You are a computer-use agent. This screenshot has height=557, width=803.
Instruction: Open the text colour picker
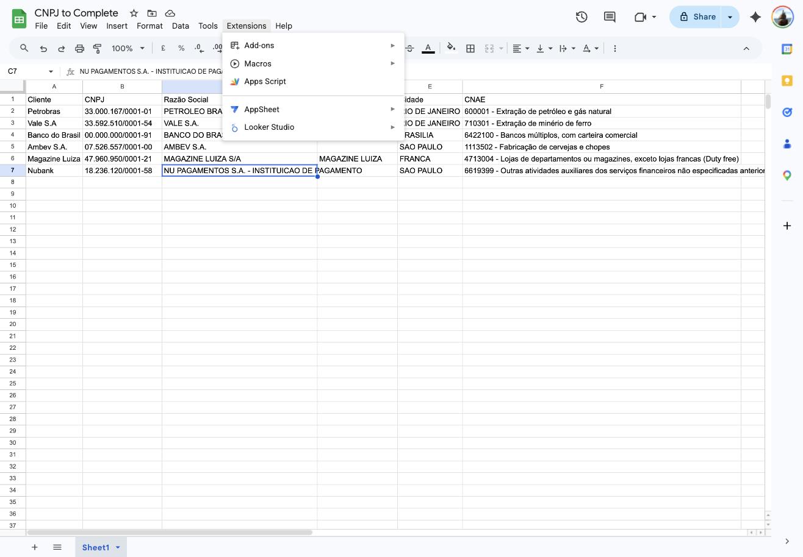tap(428, 48)
